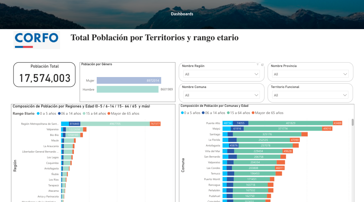Click the focus mode icon on Nombre Región slicer
Image resolution: width=364 pixels, height=202 pixels.
pyautogui.click(x=262, y=65)
